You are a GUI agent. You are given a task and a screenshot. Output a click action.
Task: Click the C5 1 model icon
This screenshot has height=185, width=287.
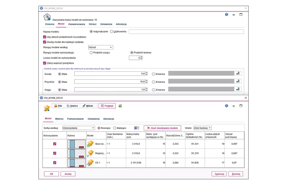[x=90, y=163]
